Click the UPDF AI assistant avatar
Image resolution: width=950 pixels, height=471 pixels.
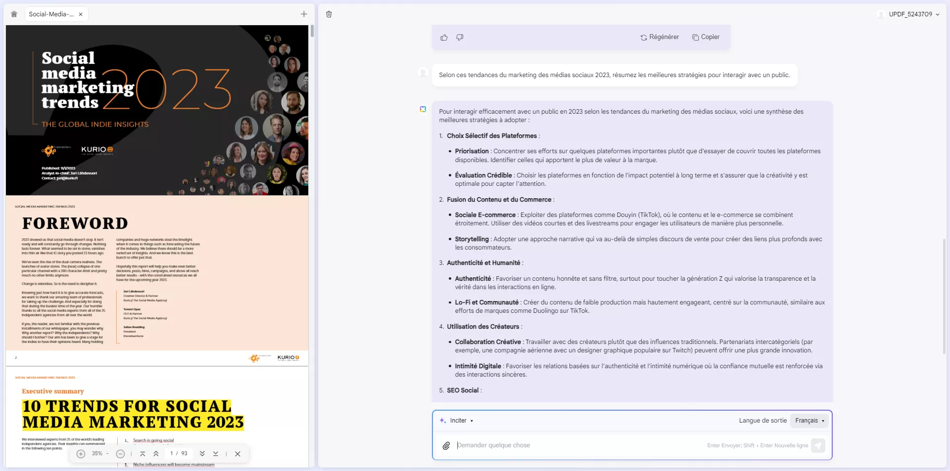(x=423, y=109)
